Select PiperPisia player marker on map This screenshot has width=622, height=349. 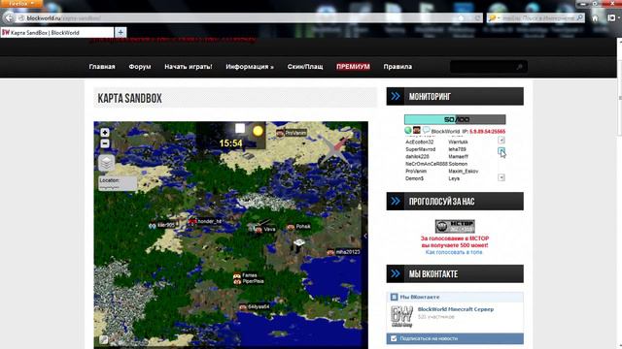pyautogui.click(x=249, y=281)
